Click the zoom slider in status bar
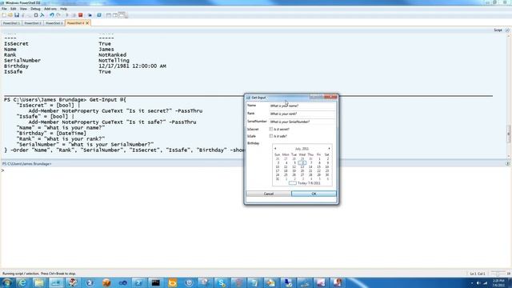The image size is (512, 288). tap(498, 274)
